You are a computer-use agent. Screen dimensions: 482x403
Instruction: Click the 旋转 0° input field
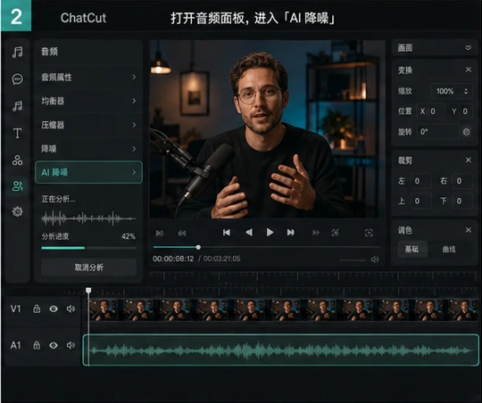[x=437, y=132]
